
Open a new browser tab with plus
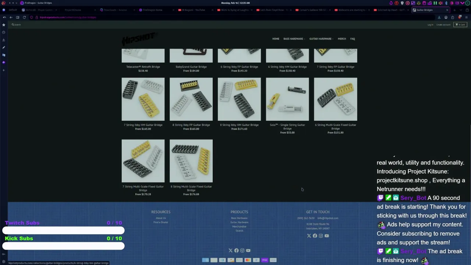tap(454, 10)
